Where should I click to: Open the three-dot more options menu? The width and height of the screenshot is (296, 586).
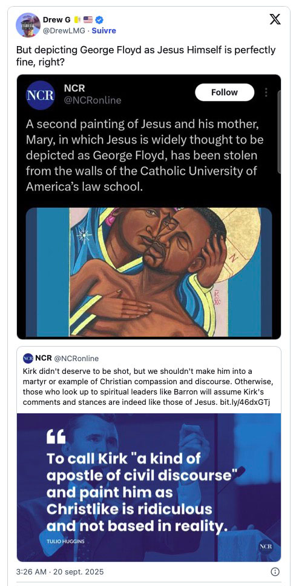[x=266, y=92]
